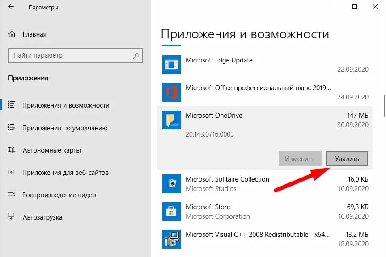Click the Microsoft Store app icon
This screenshot has width=386, height=257.
coord(172,211)
